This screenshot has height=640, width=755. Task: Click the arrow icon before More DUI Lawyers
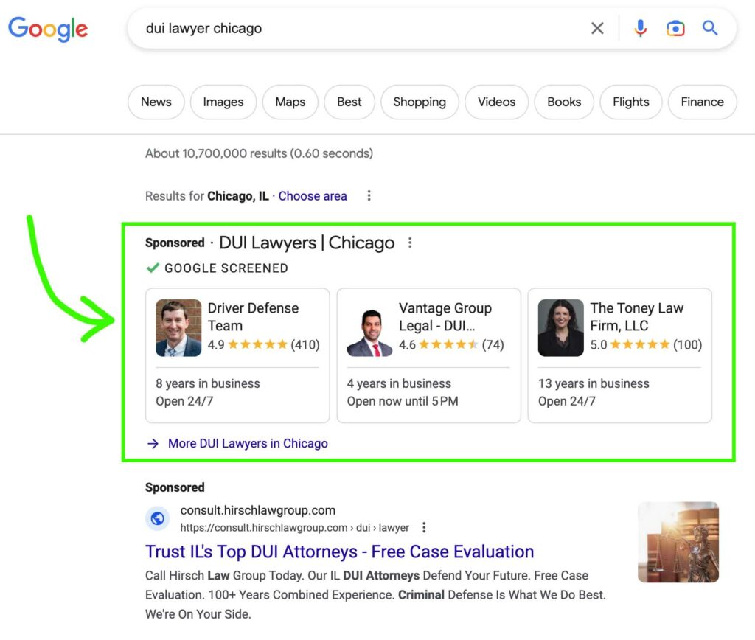tap(153, 444)
